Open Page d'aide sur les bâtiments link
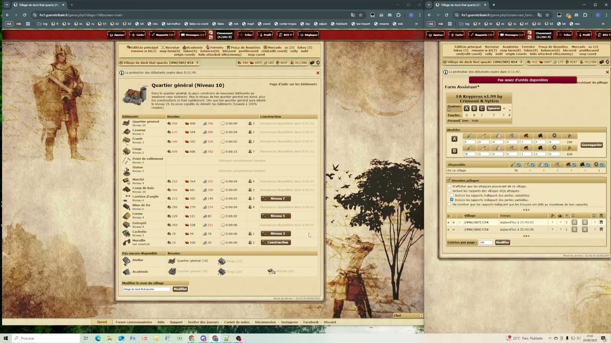Image resolution: width=611 pixels, height=343 pixels. point(293,84)
